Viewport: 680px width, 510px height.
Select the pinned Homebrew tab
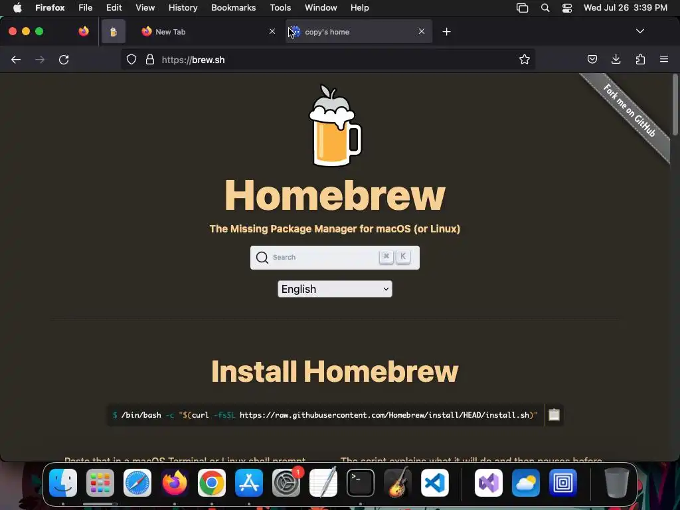113,32
